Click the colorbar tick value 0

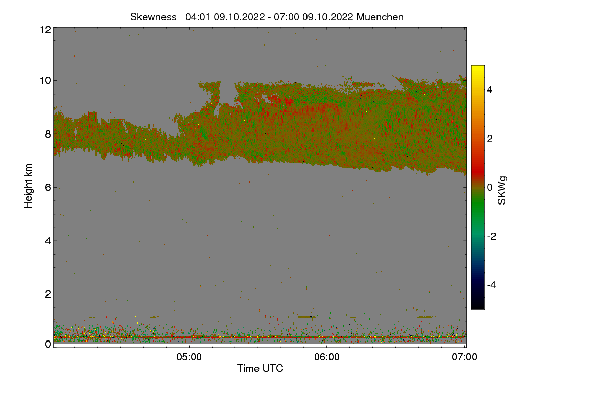[x=490, y=188]
